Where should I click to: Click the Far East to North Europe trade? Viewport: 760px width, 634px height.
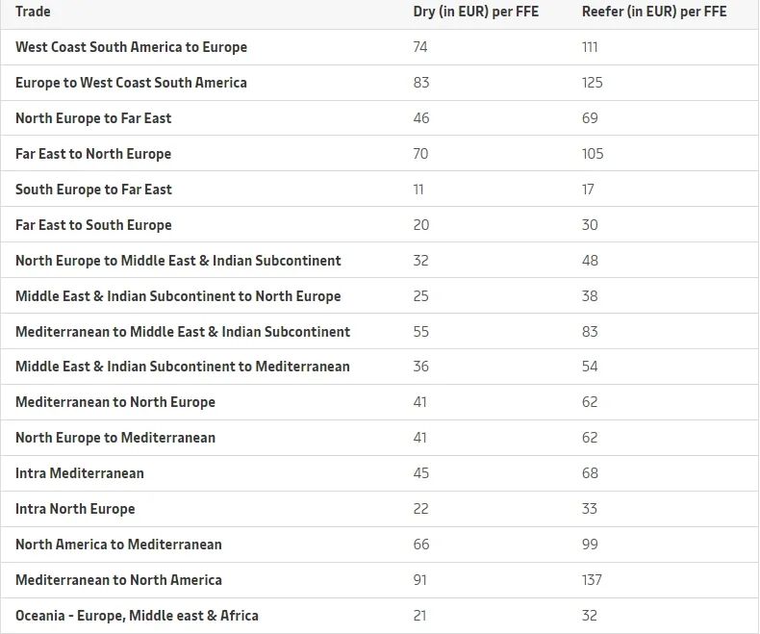pyautogui.click(x=93, y=154)
